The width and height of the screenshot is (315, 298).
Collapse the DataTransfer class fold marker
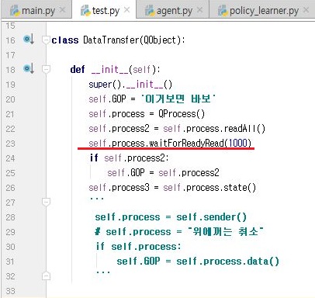(46, 40)
